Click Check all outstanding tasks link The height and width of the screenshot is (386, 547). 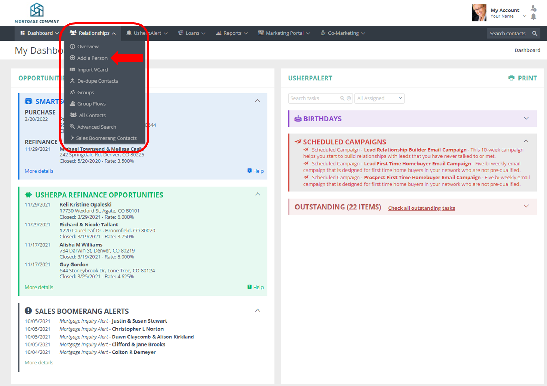(x=421, y=208)
